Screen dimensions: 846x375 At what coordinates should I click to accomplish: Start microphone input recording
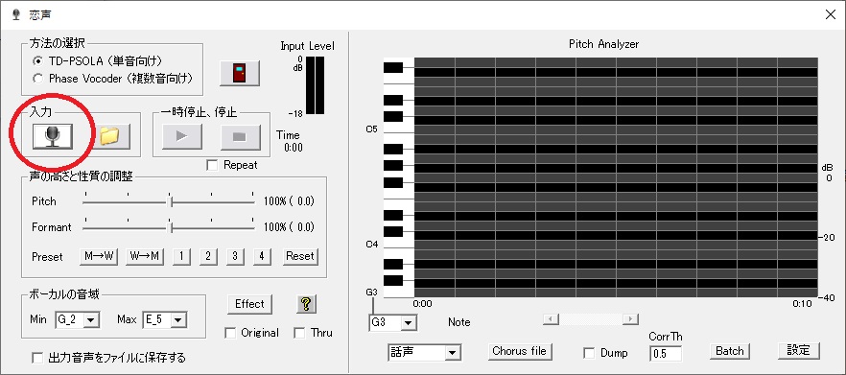coord(53,136)
